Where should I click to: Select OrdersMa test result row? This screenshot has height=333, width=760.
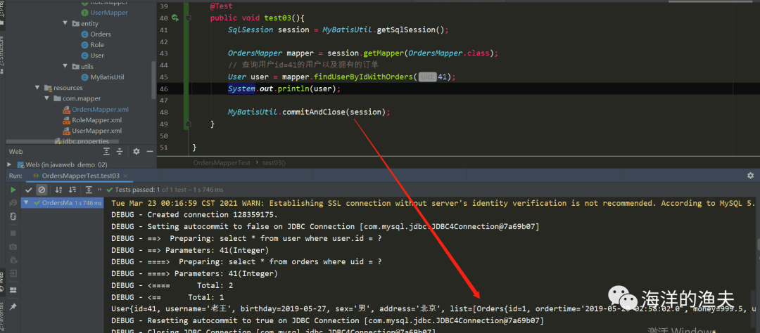point(63,203)
